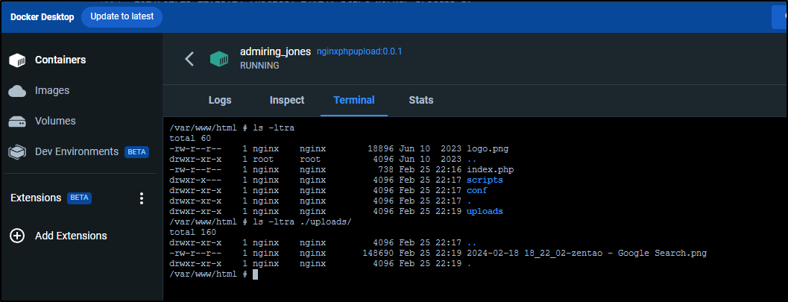
Task: Click the BETA badge beside Dev Environments
Action: coord(136,152)
